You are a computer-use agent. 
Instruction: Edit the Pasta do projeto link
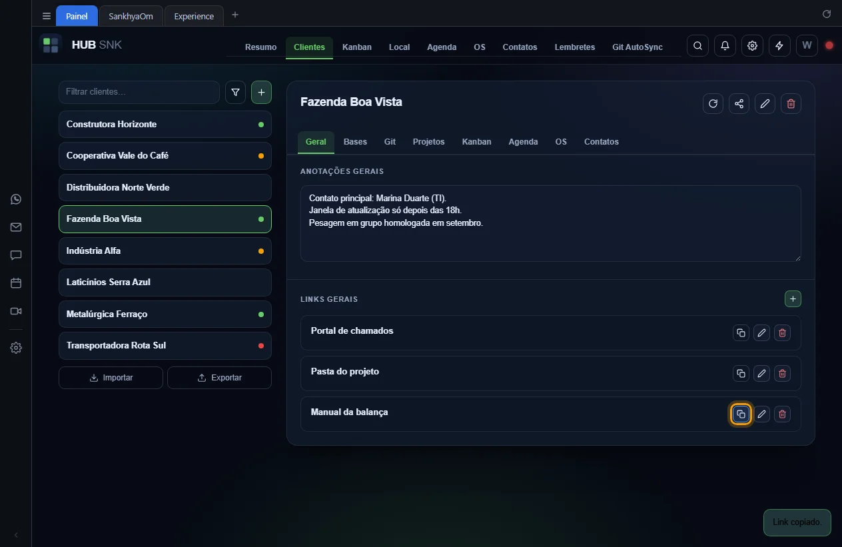tap(761, 374)
